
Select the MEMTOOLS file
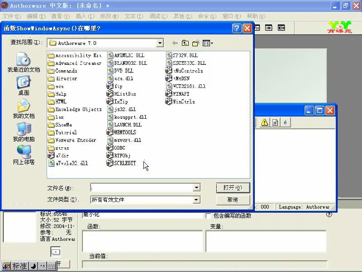click(121, 132)
